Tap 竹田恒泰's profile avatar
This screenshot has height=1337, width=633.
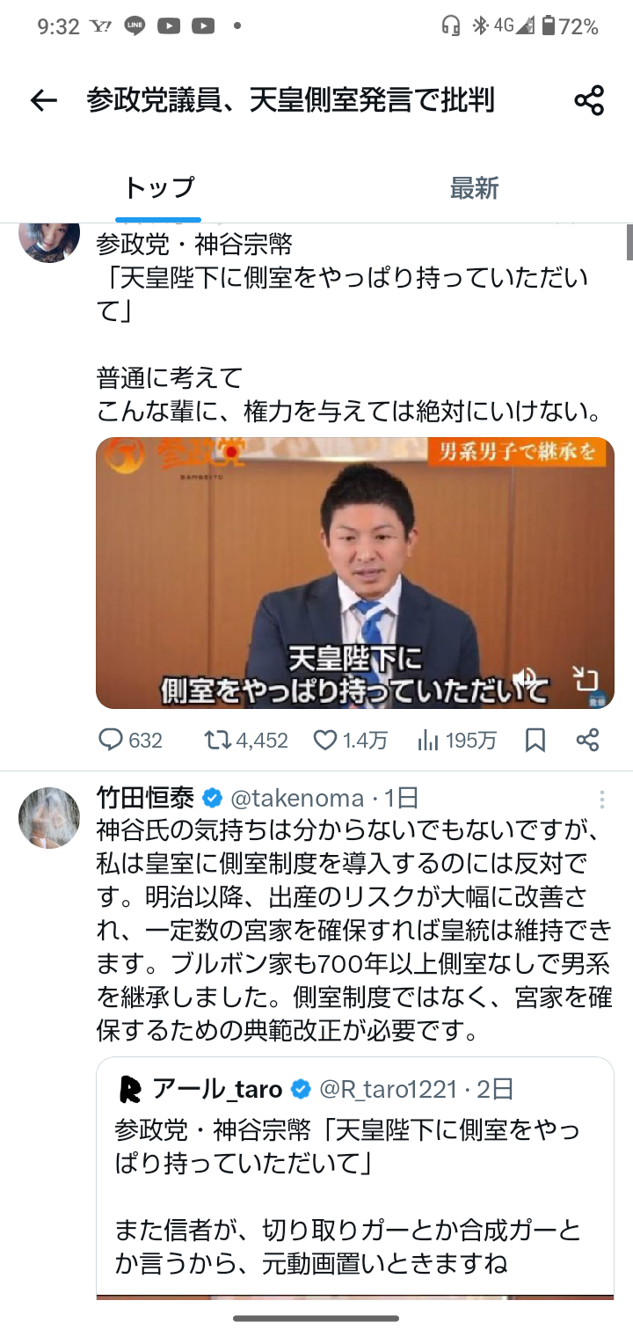[49, 817]
